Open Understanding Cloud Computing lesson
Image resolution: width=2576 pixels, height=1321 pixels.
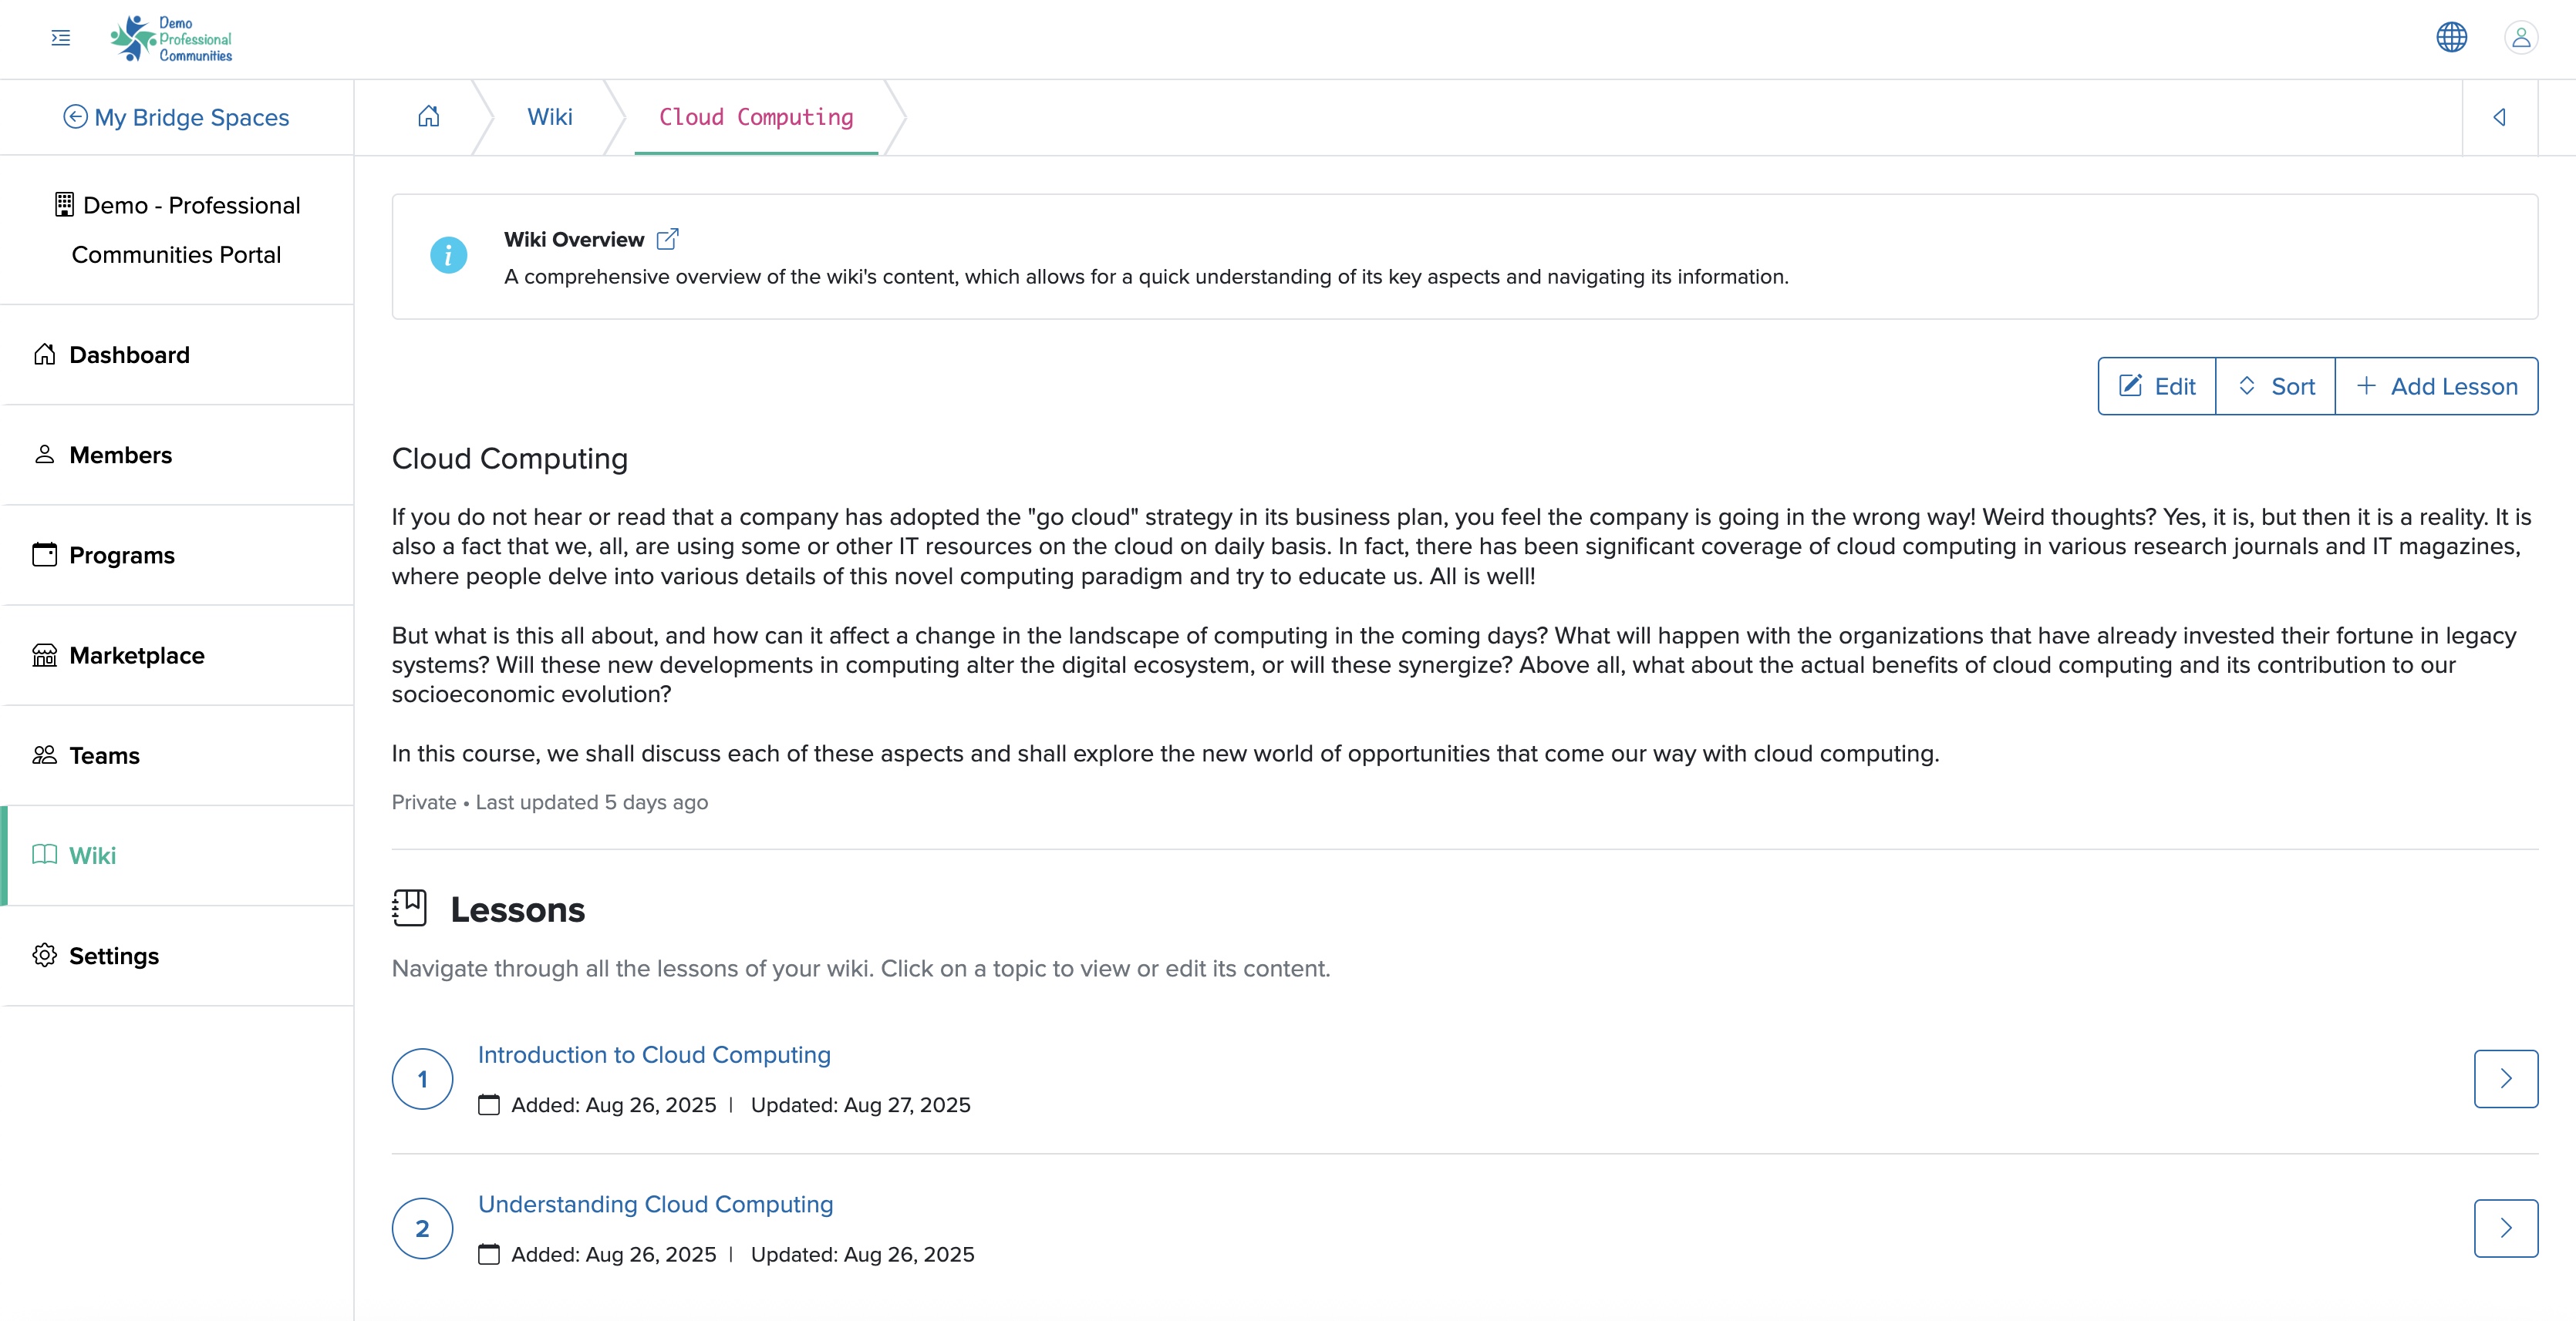(x=655, y=1205)
